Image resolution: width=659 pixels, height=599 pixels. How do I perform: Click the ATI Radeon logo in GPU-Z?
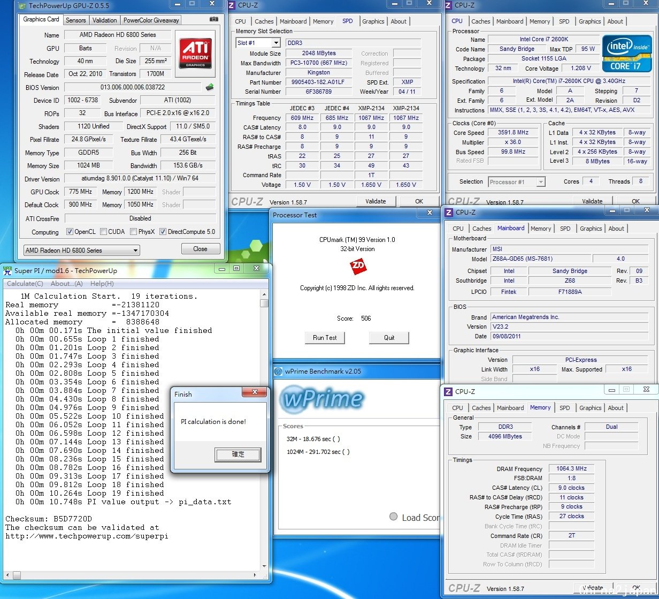point(195,54)
